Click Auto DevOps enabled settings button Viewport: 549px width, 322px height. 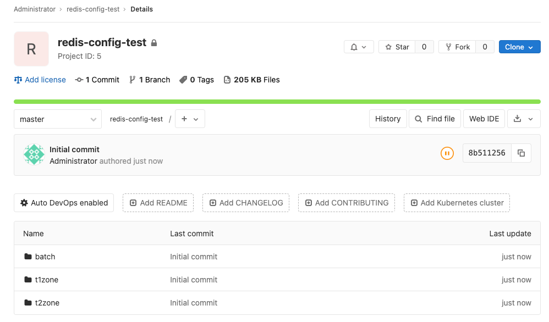click(64, 203)
